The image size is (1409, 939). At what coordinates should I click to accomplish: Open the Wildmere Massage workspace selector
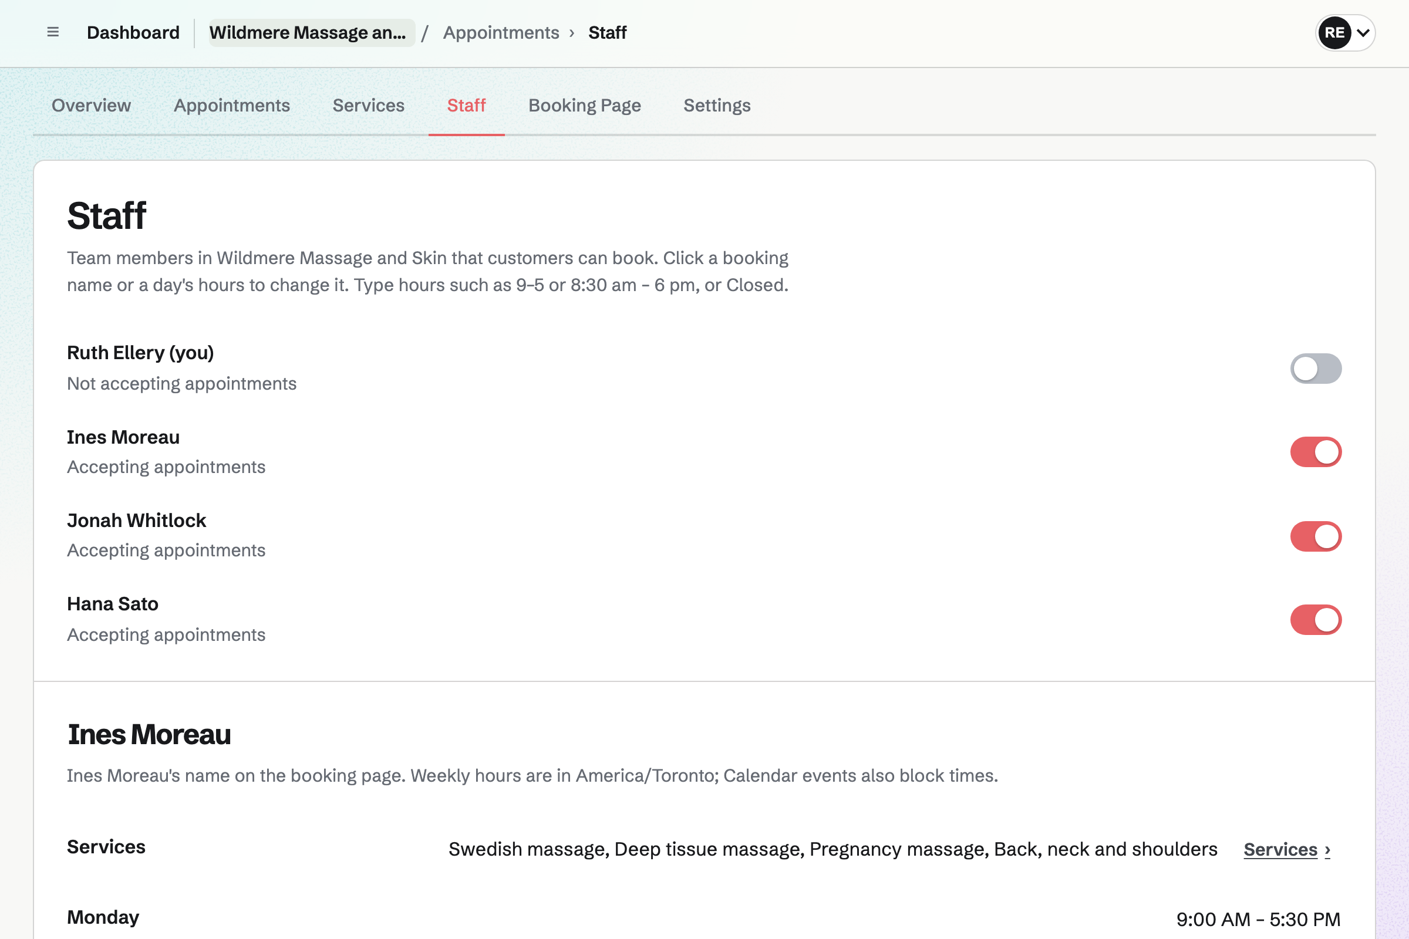click(312, 32)
